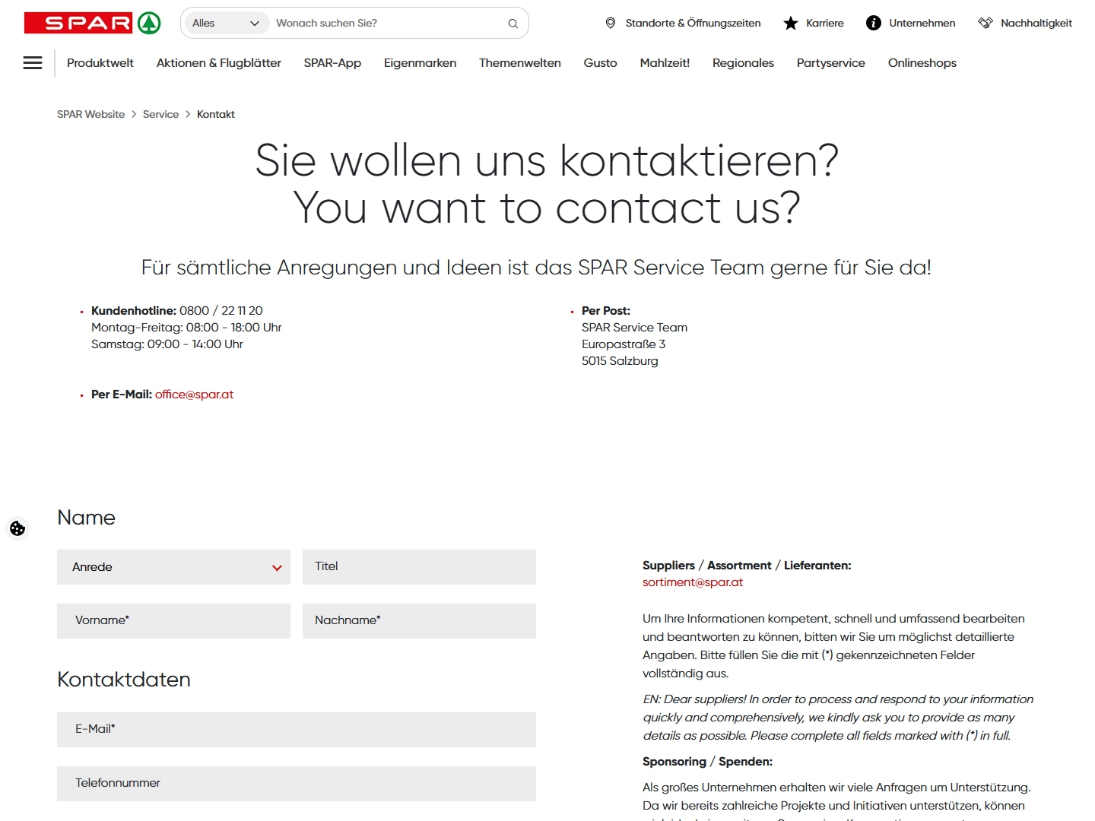Click the Karriere star icon
The image size is (1095, 821).
(791, 23)
